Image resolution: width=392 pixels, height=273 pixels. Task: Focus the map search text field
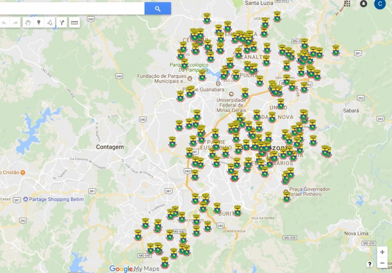click(x=72, y=8)
